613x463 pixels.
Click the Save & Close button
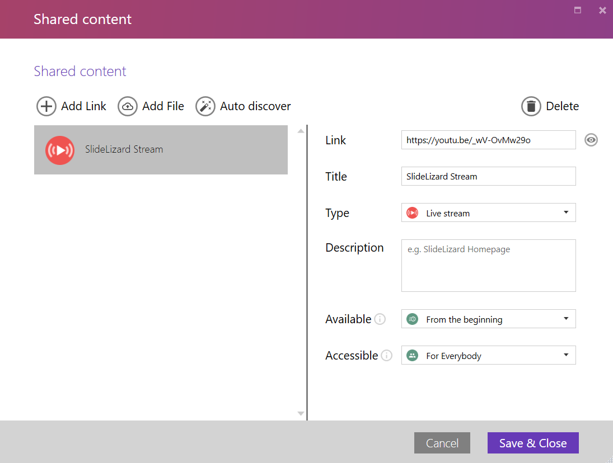click(533, 443)
